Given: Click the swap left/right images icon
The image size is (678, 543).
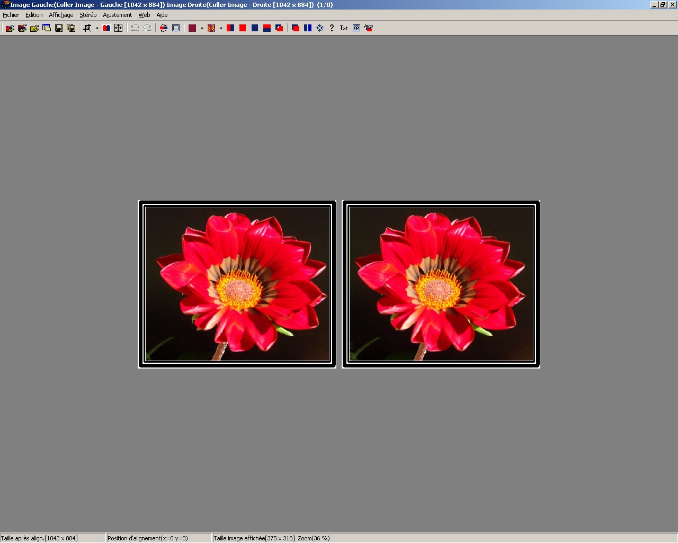Looking at the screenshot, I should [164, 28].
